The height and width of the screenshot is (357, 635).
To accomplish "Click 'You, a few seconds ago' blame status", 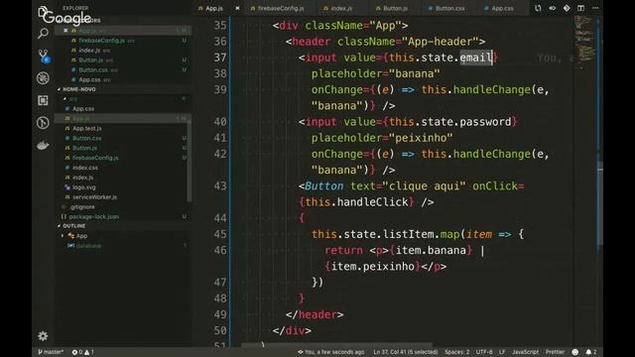I will pos(330,352).
